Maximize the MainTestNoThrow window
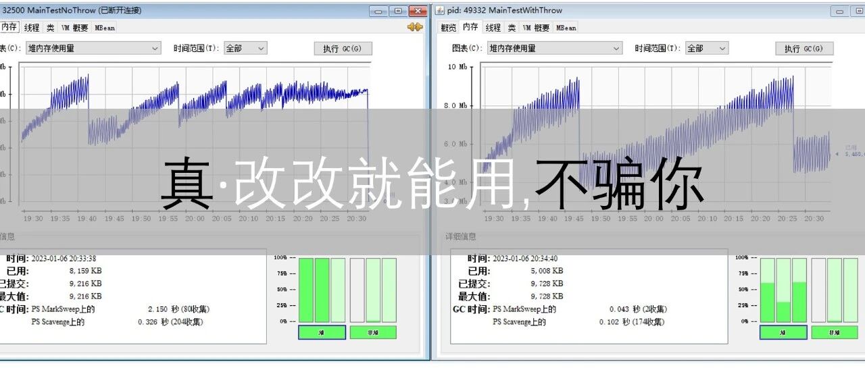 tap(398, 10)
